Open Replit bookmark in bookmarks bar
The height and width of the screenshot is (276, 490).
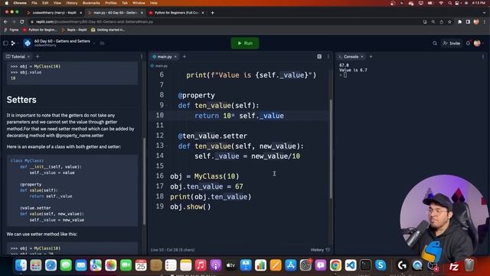(74, 30)
